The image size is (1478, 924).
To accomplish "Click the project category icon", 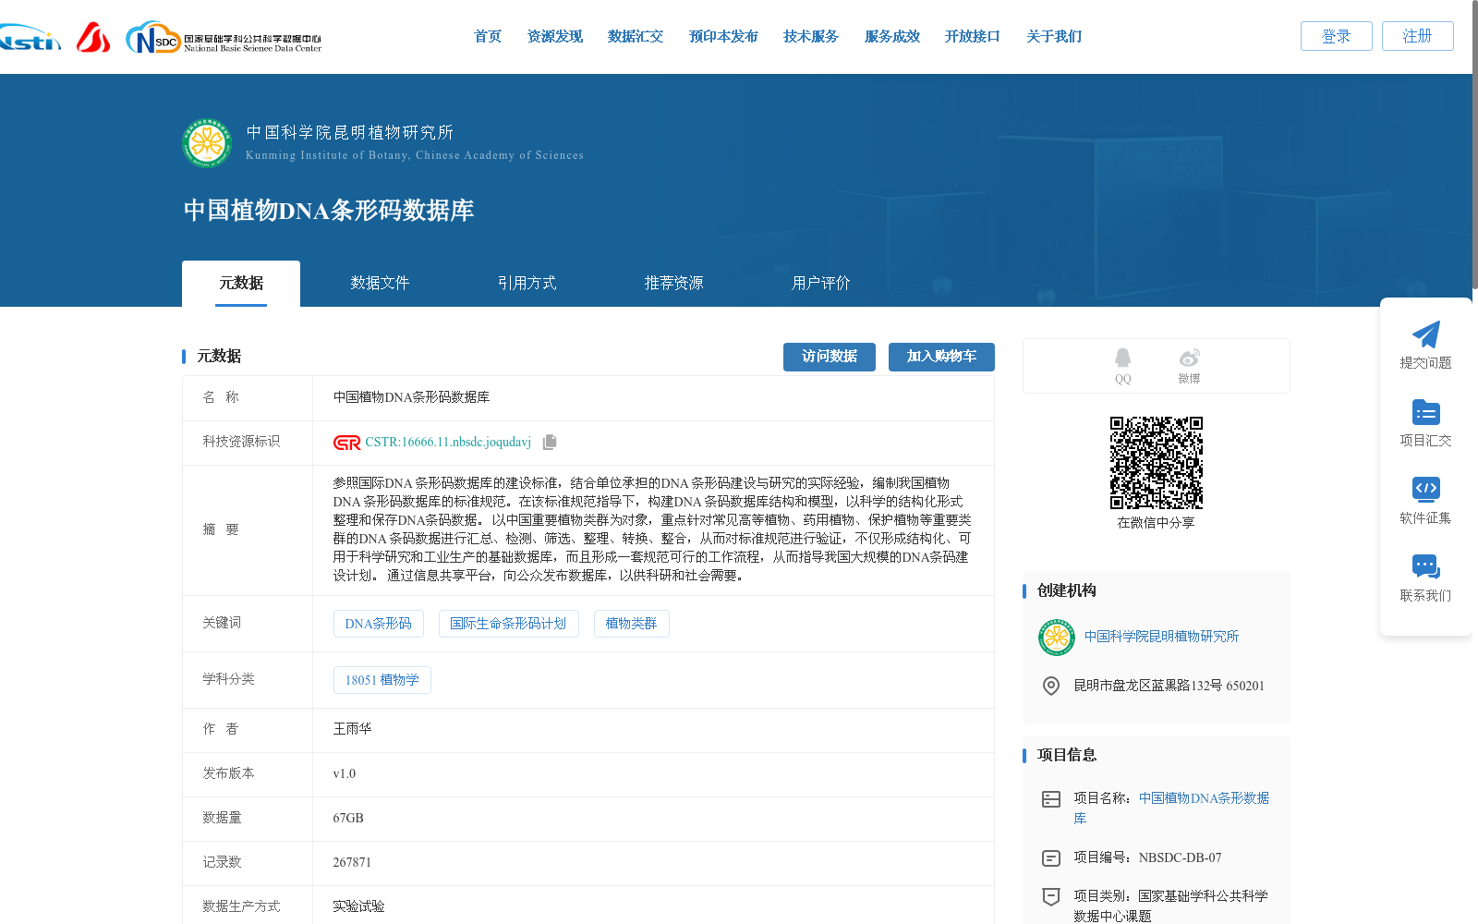I will point(1051,896).
